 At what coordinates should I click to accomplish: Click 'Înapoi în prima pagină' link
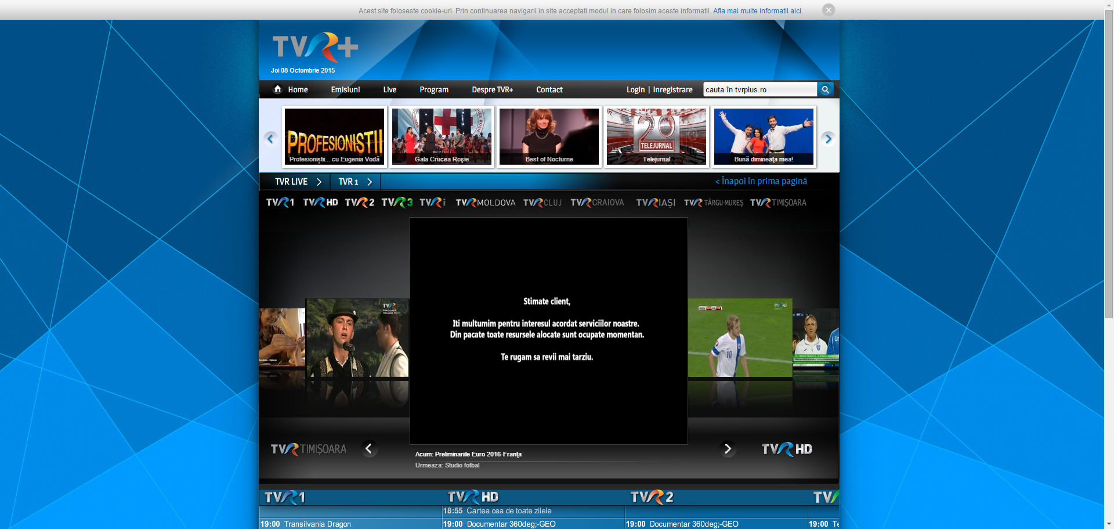point(761,181)
